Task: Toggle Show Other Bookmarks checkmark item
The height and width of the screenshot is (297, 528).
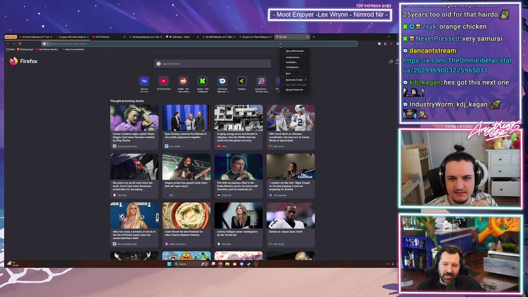Action: 295,85
